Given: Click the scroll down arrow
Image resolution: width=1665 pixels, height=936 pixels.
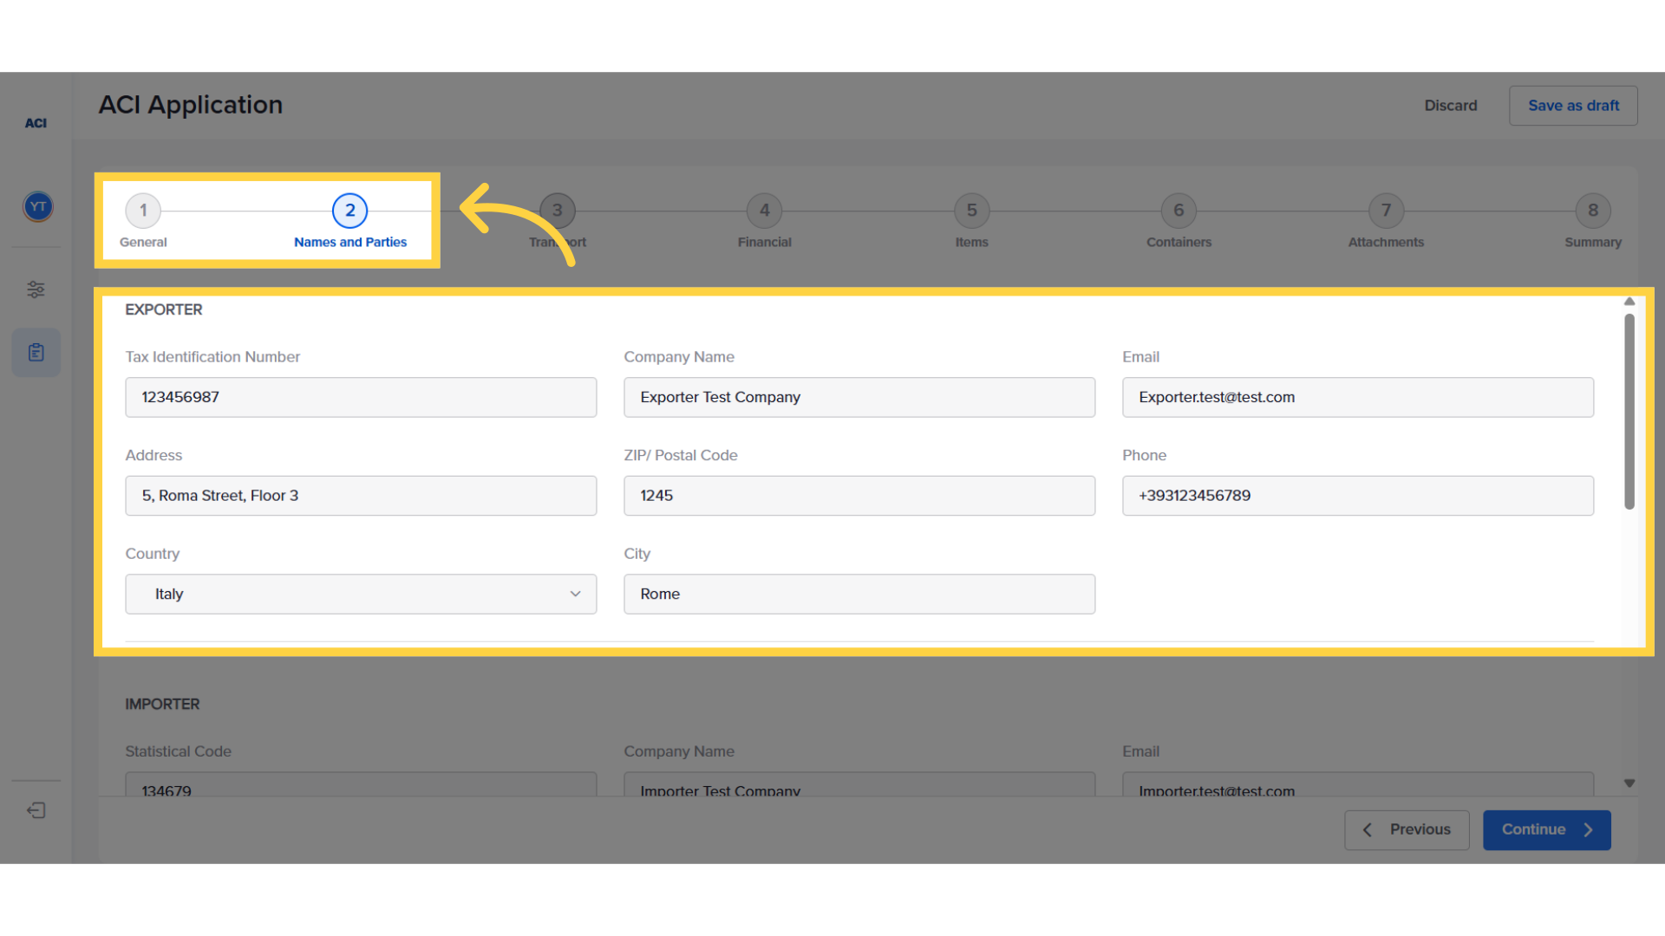Looking at the screenshot, I should tap(1629, 783).
